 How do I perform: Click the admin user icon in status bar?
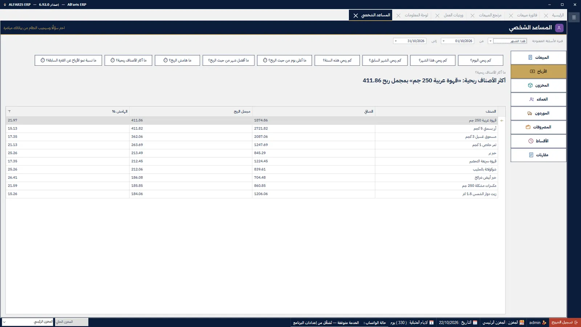click(544, 323)
